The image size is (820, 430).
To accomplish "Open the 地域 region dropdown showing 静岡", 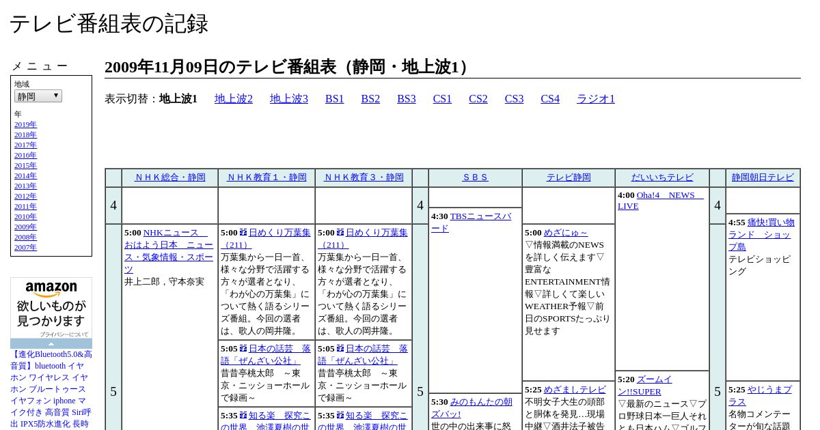I will 38,96.
